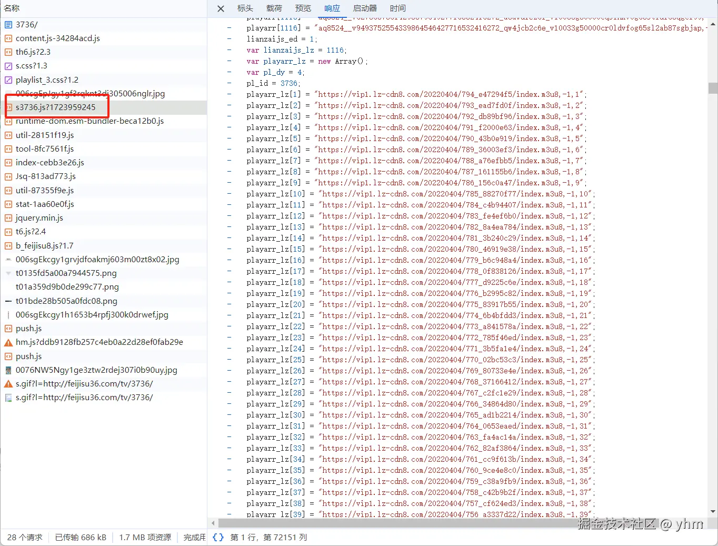Click the scroll-up arrow of response scrollbar
This screenshot has height=546, width=718.
point(713,24)
